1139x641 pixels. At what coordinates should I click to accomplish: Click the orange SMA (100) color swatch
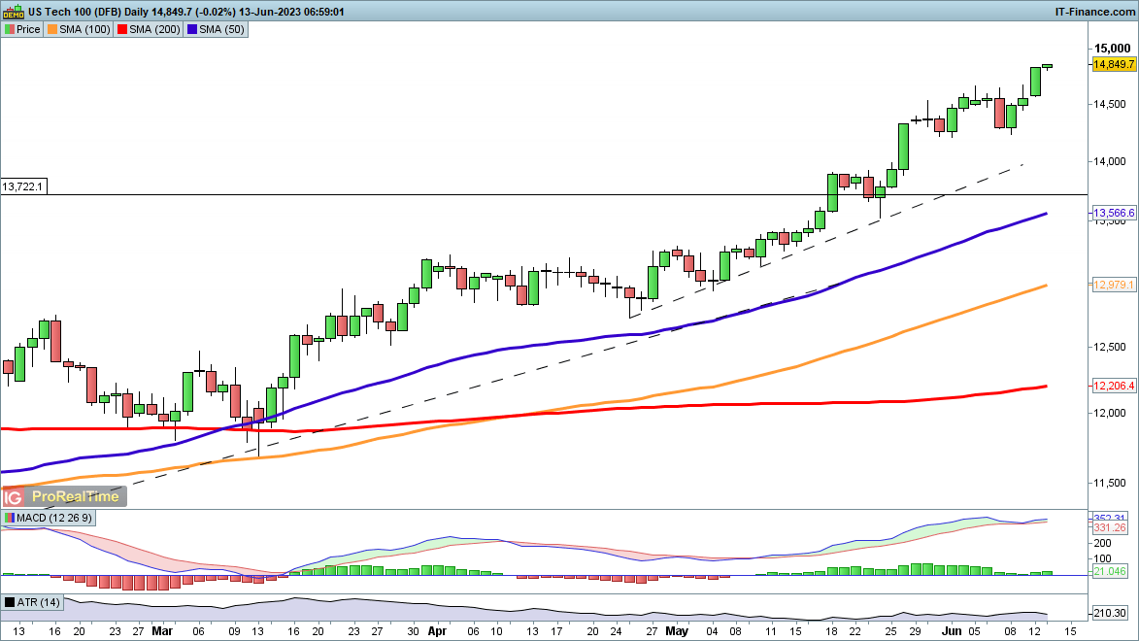pyautogui.click(x=52, y=29)
